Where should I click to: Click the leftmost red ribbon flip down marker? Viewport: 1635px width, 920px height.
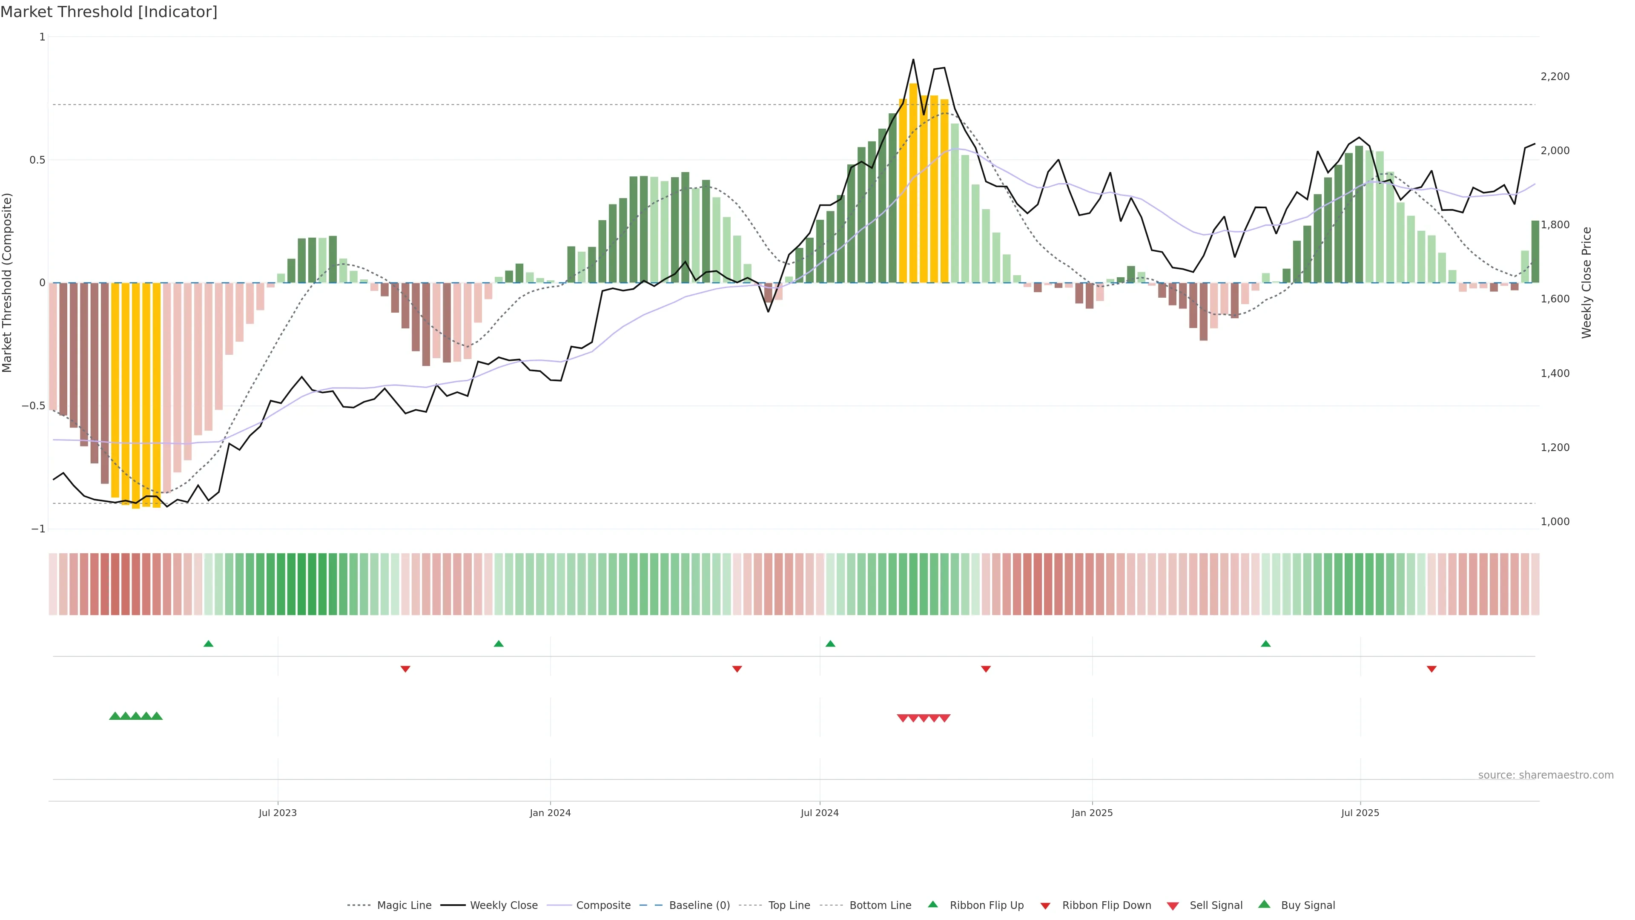click(x=406, y=669)
